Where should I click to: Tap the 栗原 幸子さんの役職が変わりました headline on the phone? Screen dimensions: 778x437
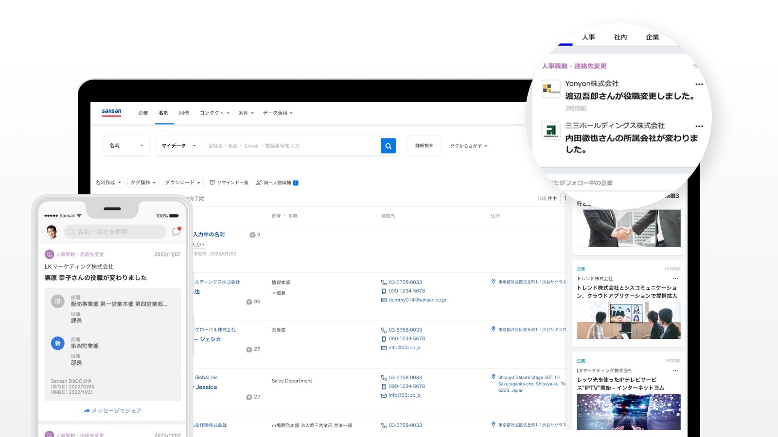96,278
